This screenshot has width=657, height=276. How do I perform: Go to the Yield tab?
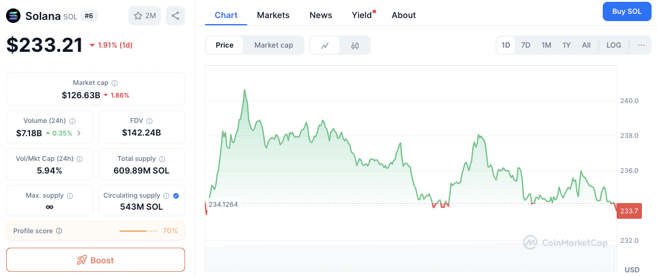pyautogui.click(x=362, y=15)
